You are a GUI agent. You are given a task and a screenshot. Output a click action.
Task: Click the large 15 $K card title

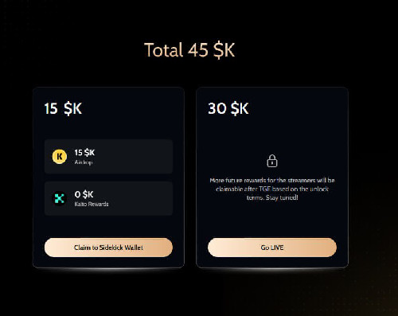point(63,108)
